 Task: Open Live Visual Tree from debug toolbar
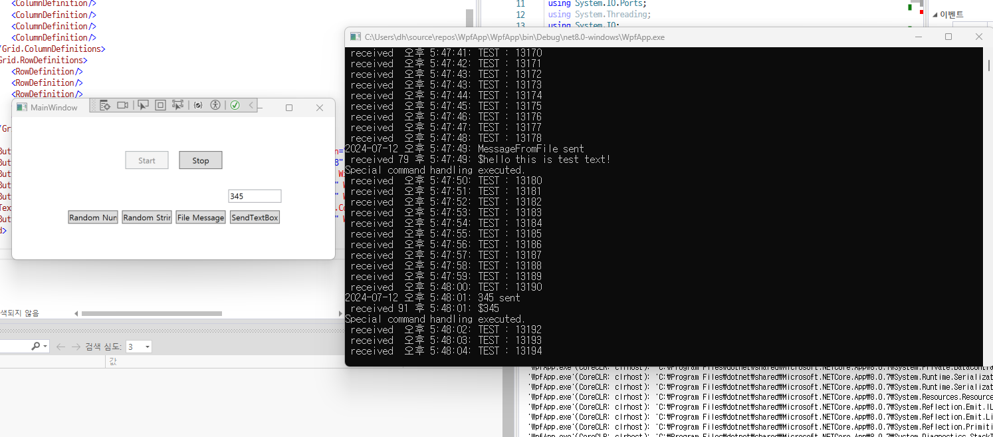104,105
